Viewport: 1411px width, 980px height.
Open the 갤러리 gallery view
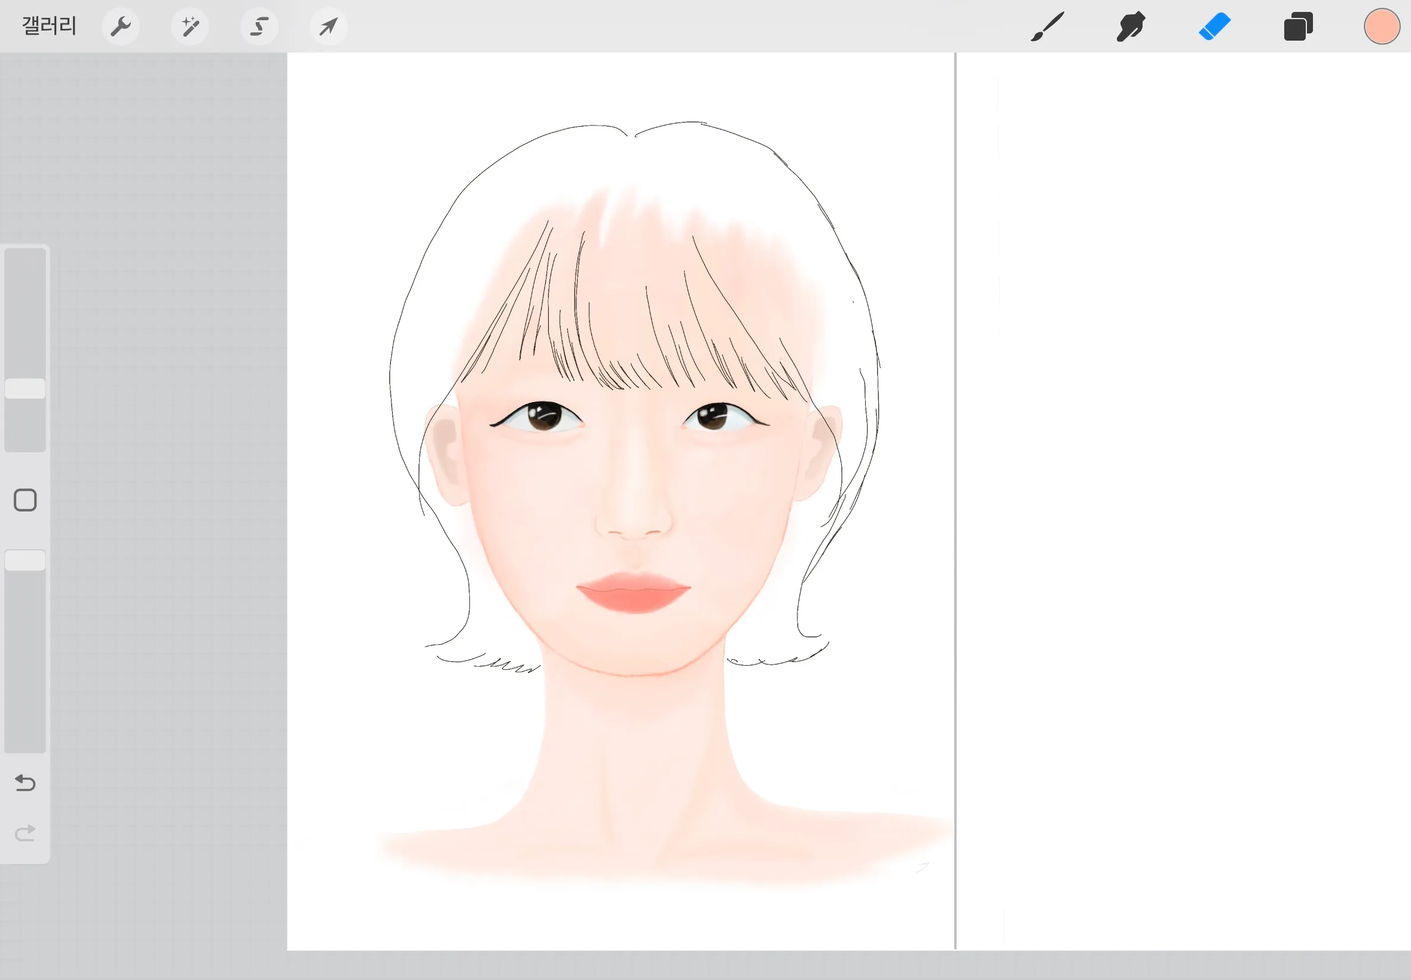click(x=49, y=26)
